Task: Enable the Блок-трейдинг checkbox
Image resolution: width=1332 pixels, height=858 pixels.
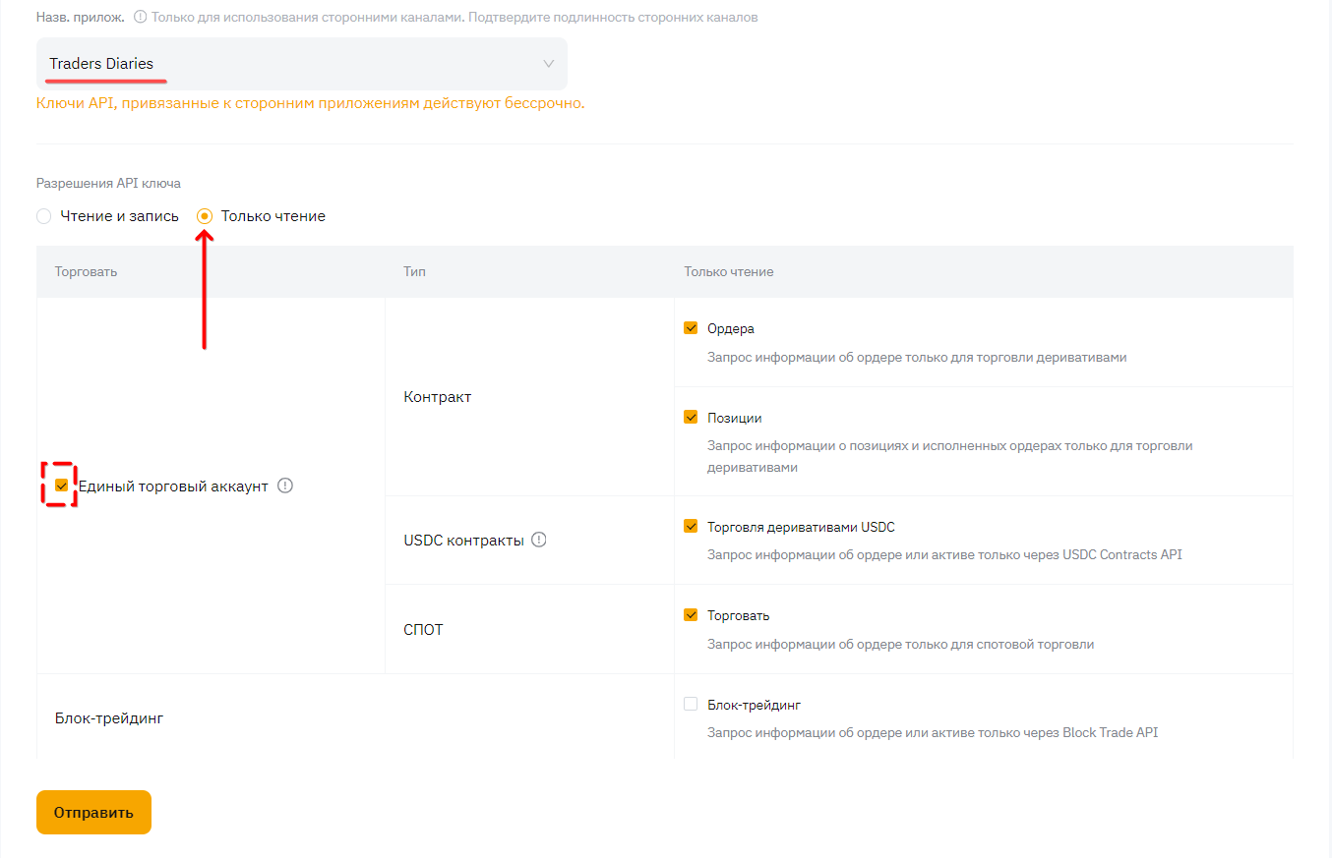Action: click(x=691, y=705)
